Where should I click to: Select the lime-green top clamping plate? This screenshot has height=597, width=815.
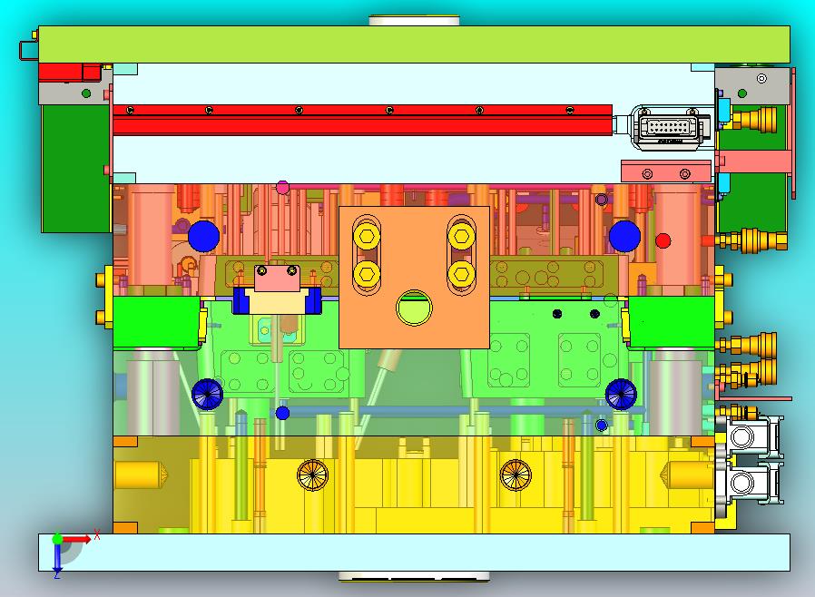[414, 44]
